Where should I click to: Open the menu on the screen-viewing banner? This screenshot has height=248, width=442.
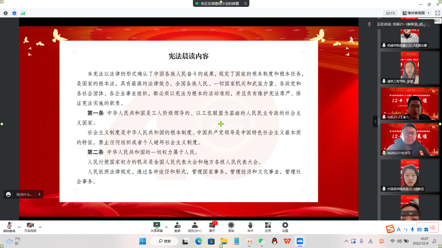pyautogui.click(x=245, y=3)
